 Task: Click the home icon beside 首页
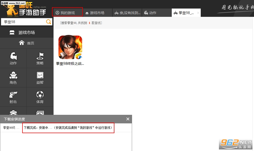(x=22, y=43)
